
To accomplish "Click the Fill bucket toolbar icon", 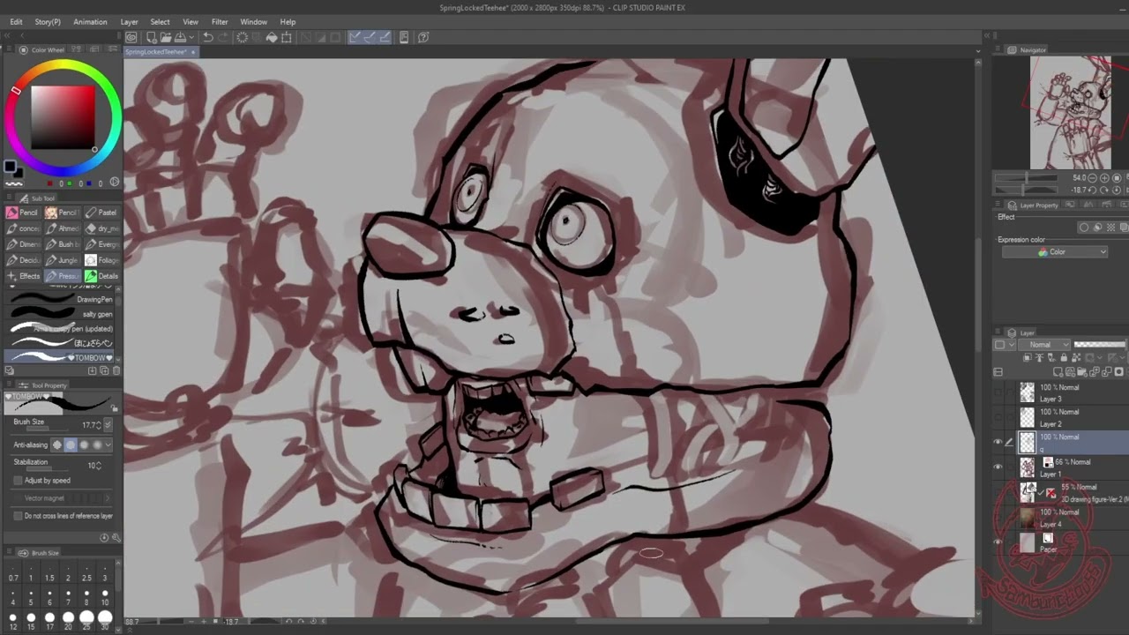I will click(272, 37).
